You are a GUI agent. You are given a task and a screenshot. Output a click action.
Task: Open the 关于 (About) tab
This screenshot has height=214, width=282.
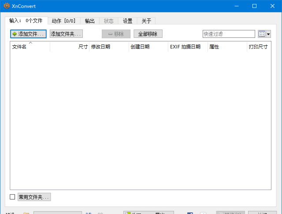point(146,21)
